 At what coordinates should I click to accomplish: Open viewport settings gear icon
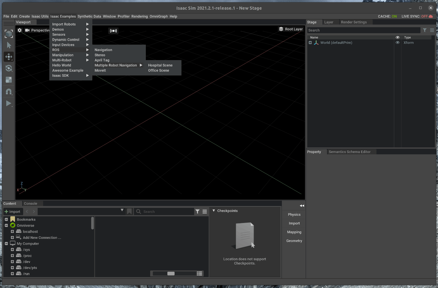[x=20, y=30]
